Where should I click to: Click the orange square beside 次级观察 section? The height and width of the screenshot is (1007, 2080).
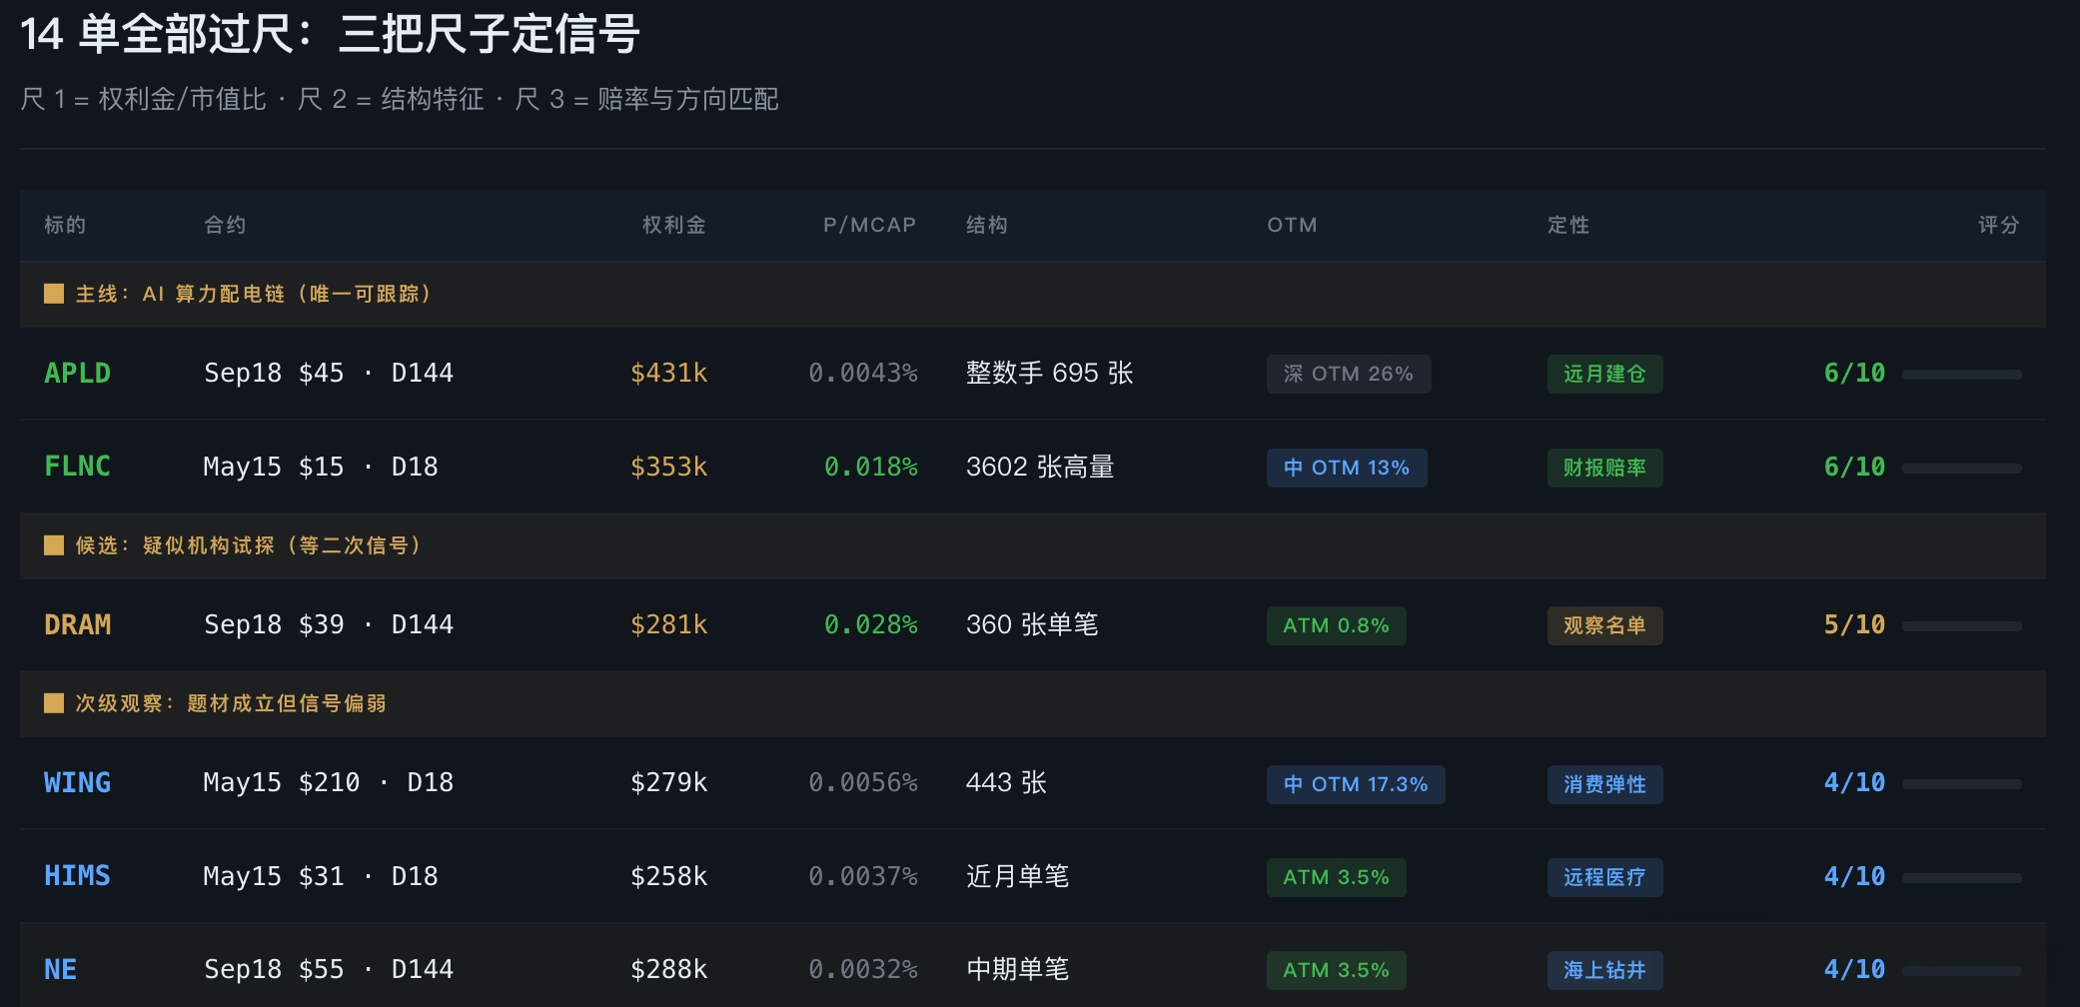(54, 703)
